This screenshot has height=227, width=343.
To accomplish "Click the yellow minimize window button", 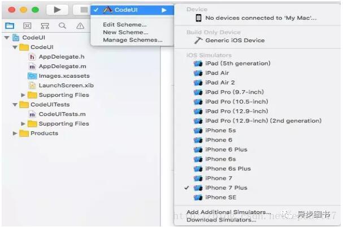I will (x=23, y=10).
